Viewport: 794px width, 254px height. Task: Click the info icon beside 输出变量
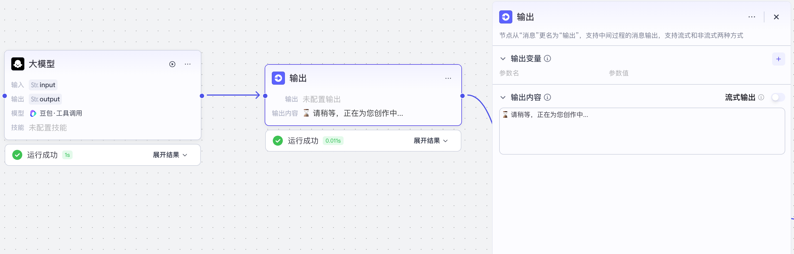[548, 58]
